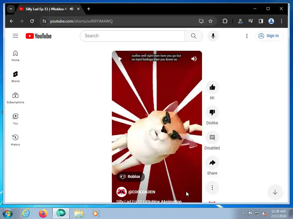Click the COOLDADEN channel avatar
This screenshot has width=293, height=219.
[121, 192]
